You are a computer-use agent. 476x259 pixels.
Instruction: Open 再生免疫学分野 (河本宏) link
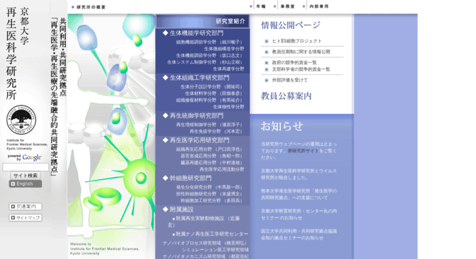tap(216, 131)
